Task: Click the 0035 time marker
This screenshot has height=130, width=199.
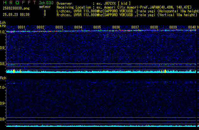Action: click(97, 27)
